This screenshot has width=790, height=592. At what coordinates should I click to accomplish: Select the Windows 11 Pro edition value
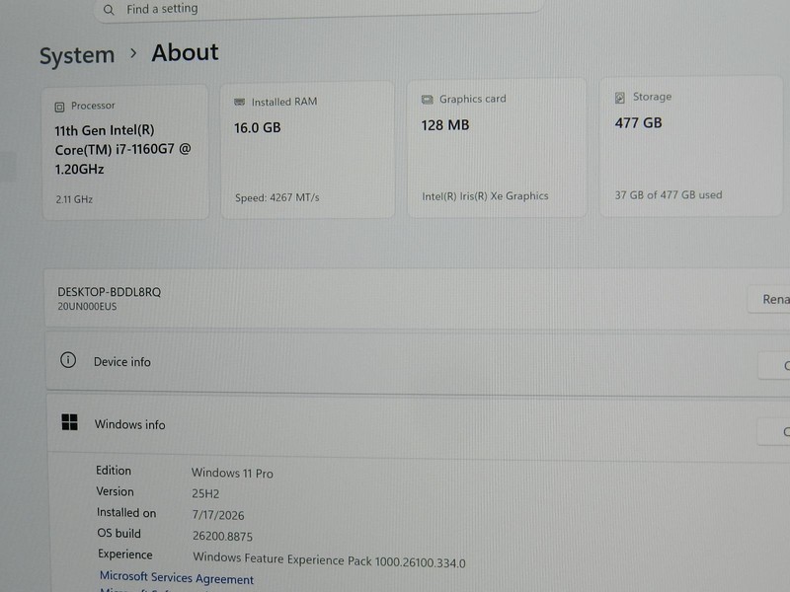[232, 474]
